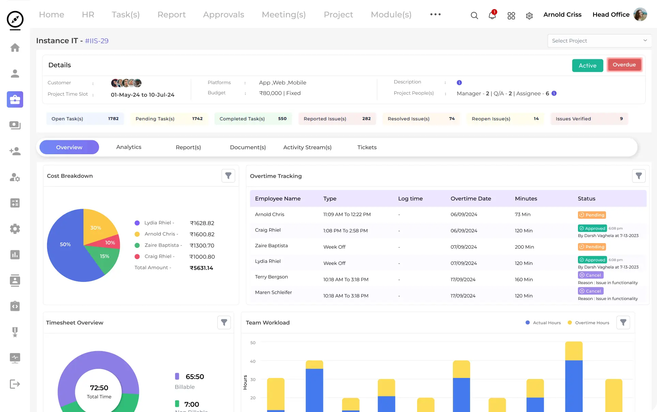Click the notification bell icon

tap(492, 15)
